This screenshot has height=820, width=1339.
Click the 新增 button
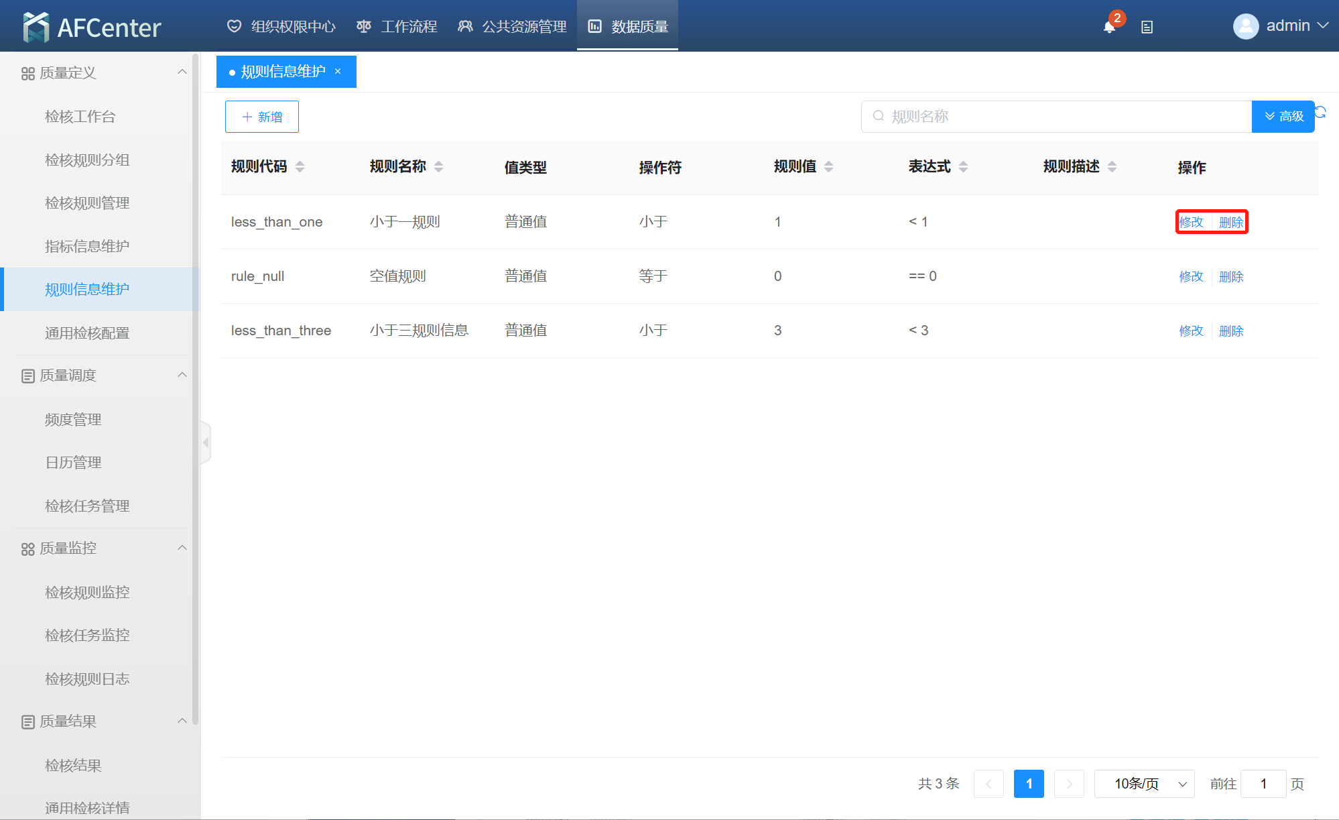(261, 117)
